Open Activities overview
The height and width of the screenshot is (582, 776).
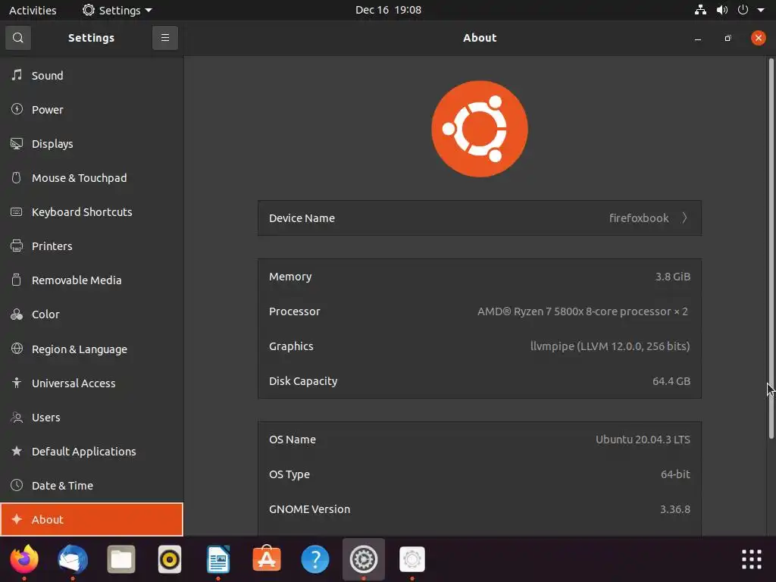click(x=33, y=10)
